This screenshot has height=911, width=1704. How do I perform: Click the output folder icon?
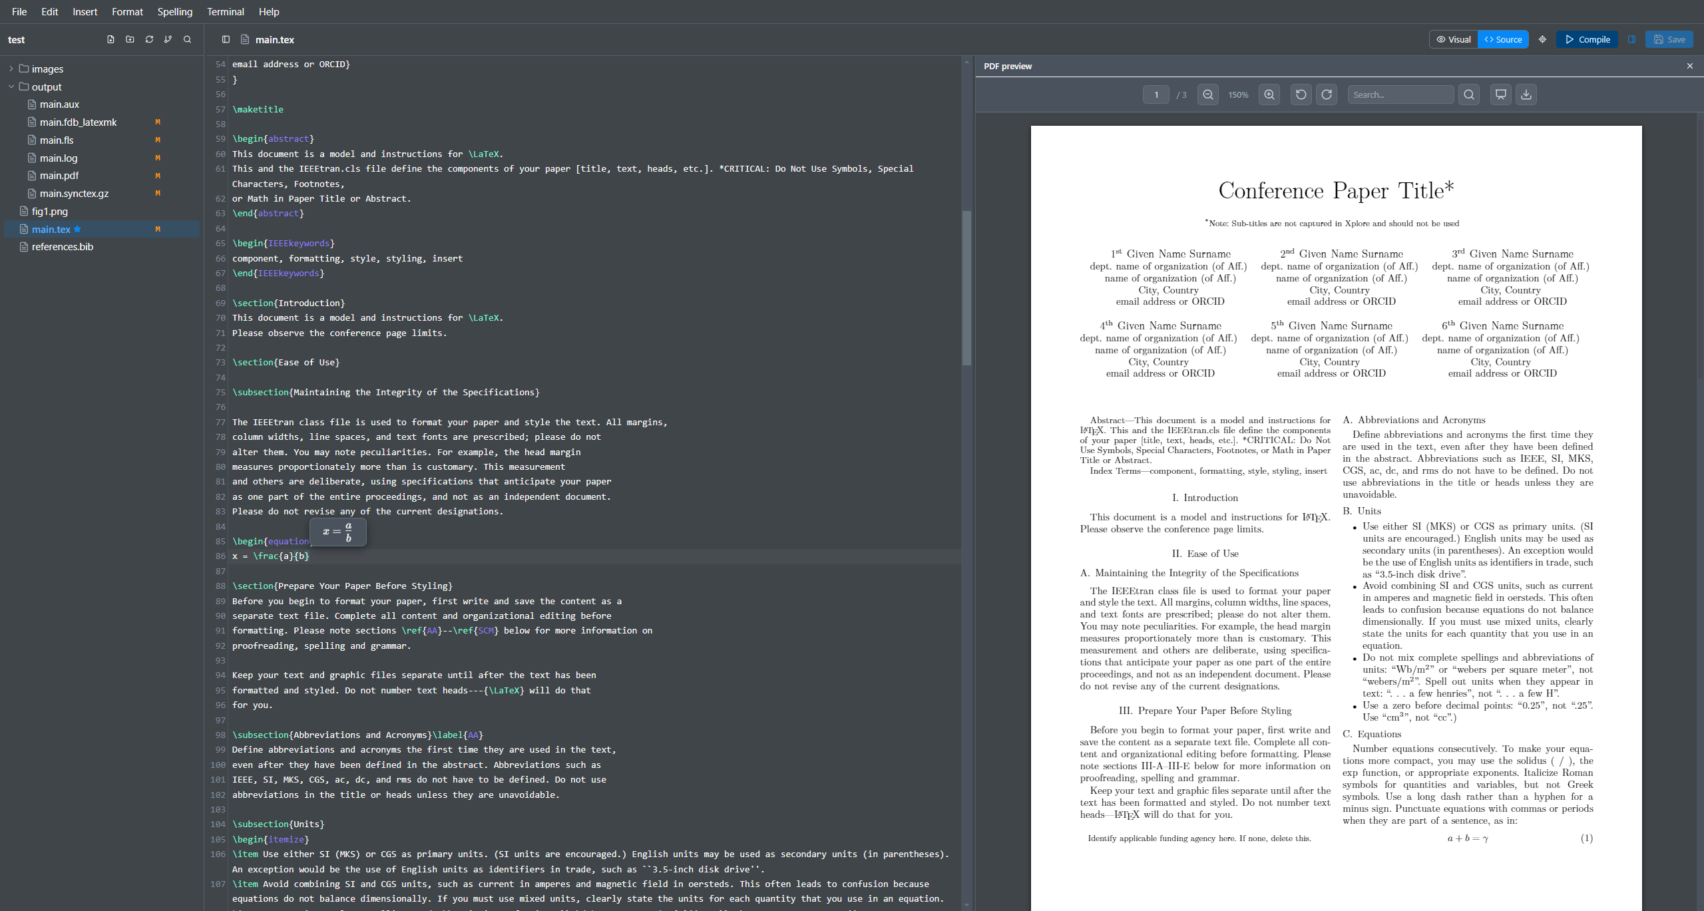24,87
